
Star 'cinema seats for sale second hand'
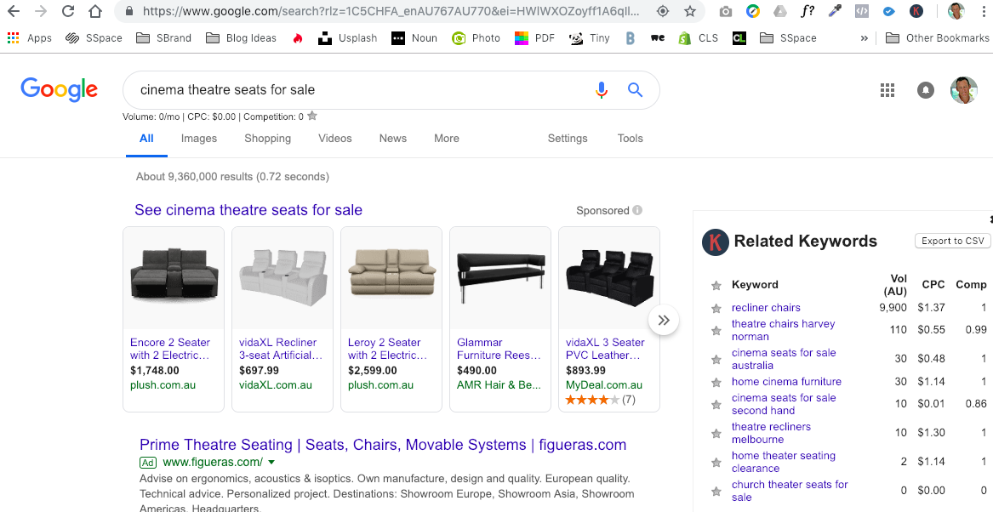tap(716, 404)
